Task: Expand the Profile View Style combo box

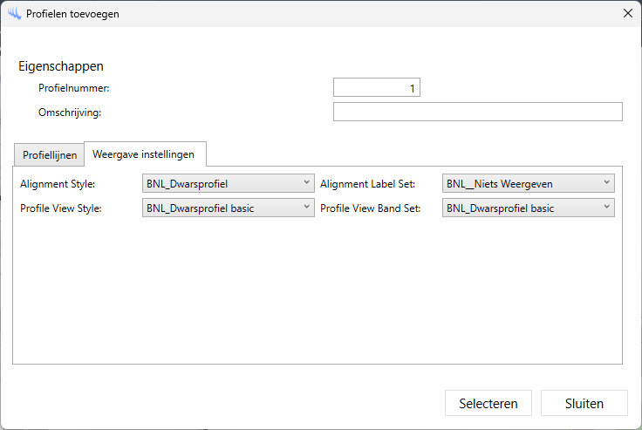Action: (x=228, y=208)
